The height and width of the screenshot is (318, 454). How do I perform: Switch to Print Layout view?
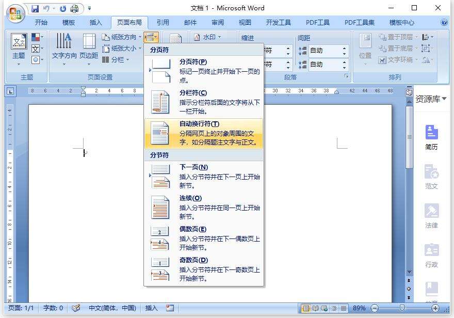pos(306,308)
